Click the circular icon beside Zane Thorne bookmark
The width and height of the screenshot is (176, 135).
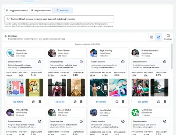click(x=75, y=102)
